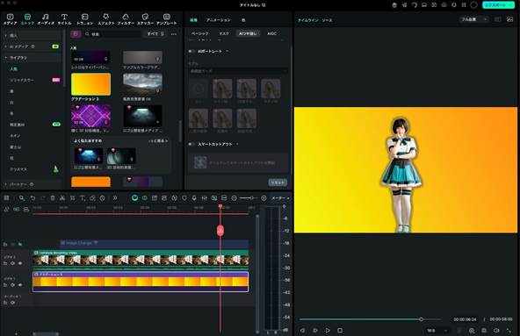The image size is (520, 336).
Task: Switch to the Animation (アニメーション) tab
Action: tap(218, 20)
